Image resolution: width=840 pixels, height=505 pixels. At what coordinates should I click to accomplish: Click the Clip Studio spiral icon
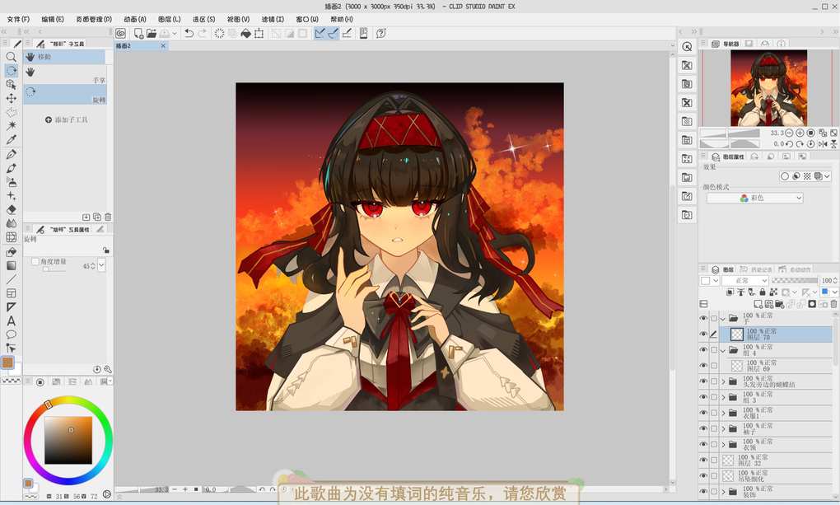click(x=121, y=33)
